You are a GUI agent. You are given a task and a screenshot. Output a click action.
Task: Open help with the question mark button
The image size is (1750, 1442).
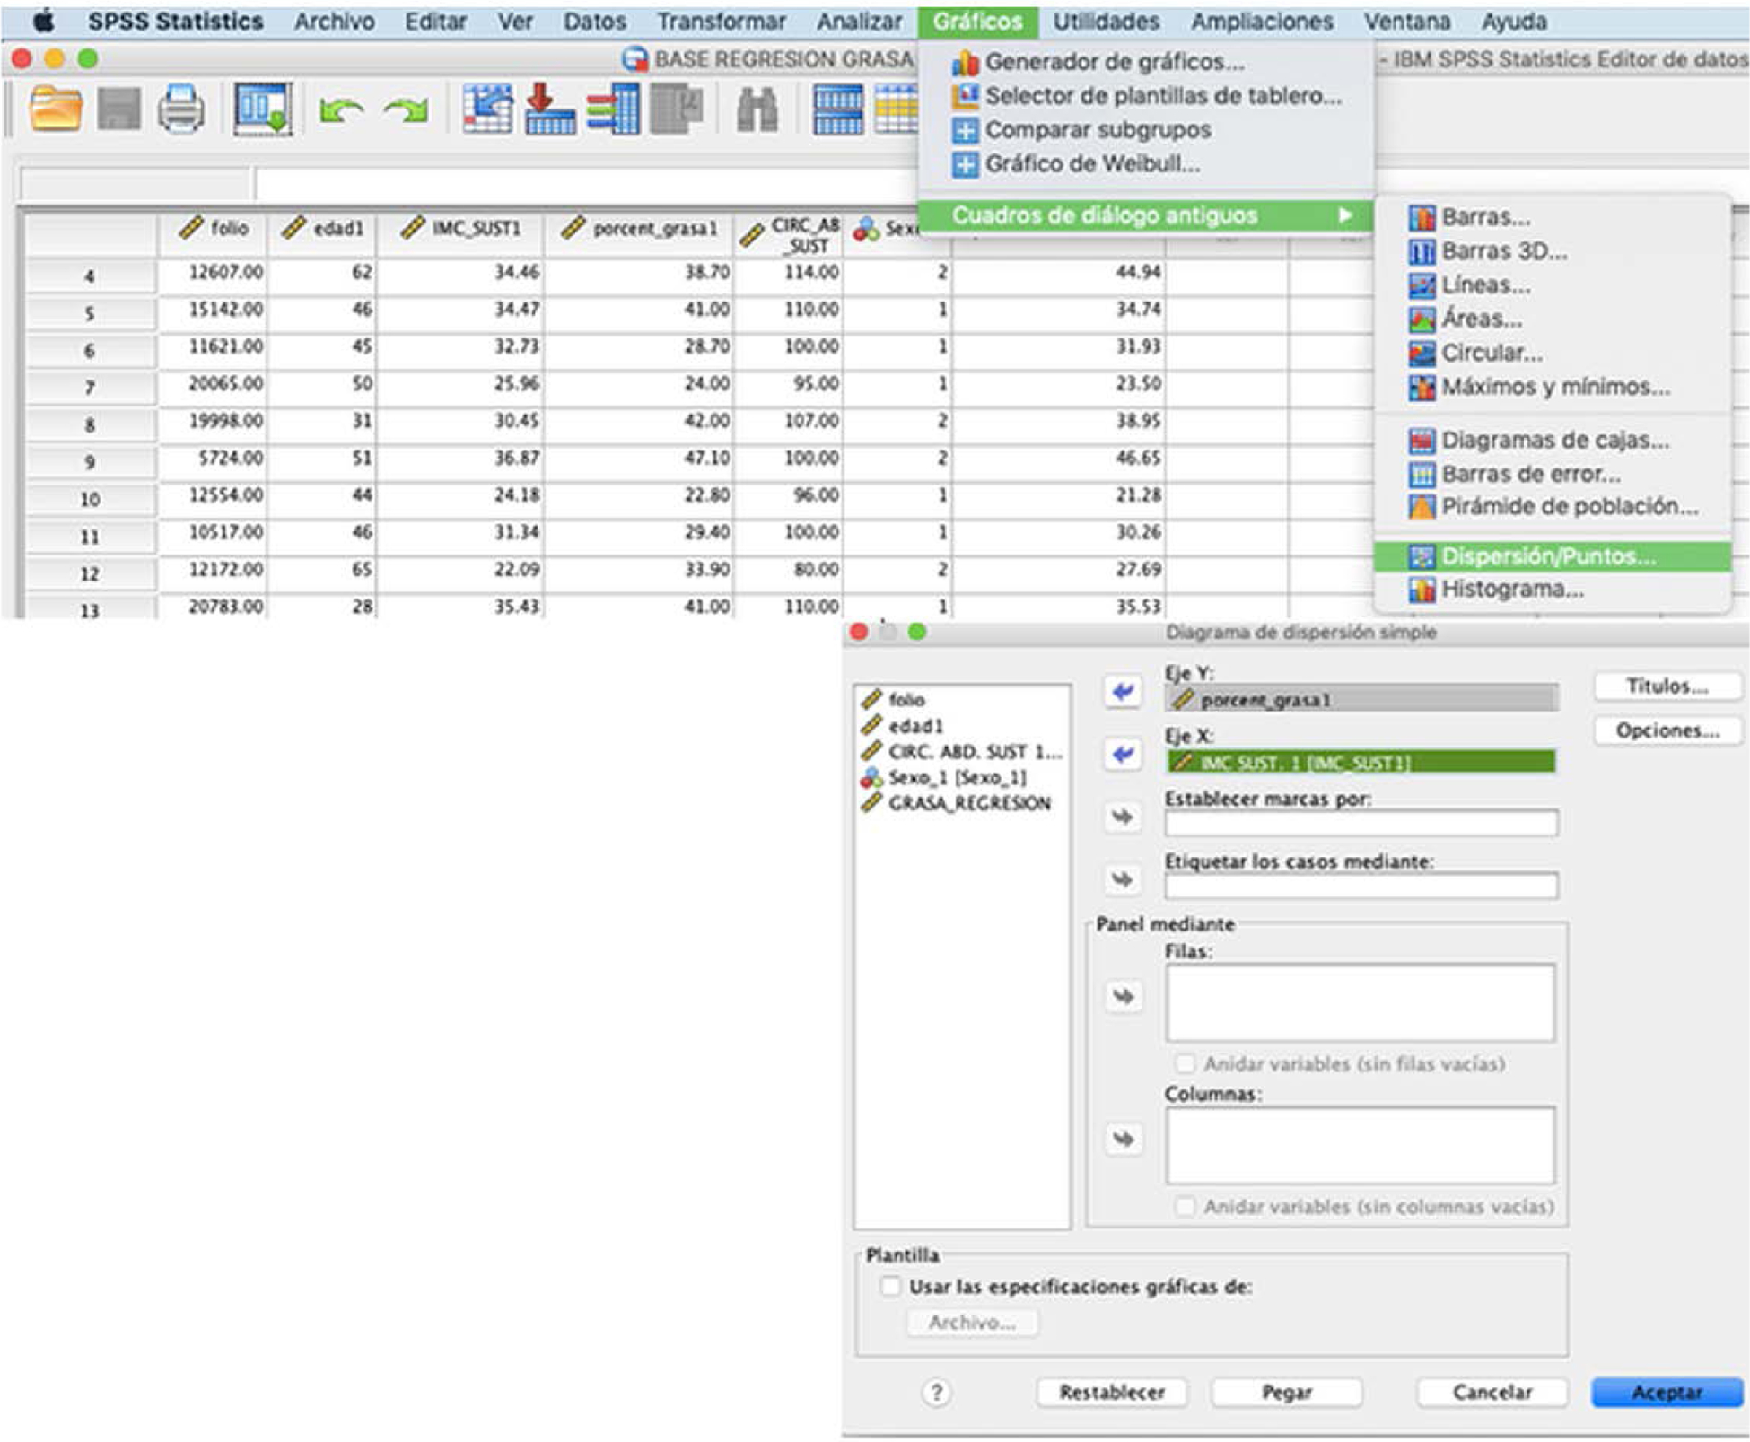[x=936, y=1393]
